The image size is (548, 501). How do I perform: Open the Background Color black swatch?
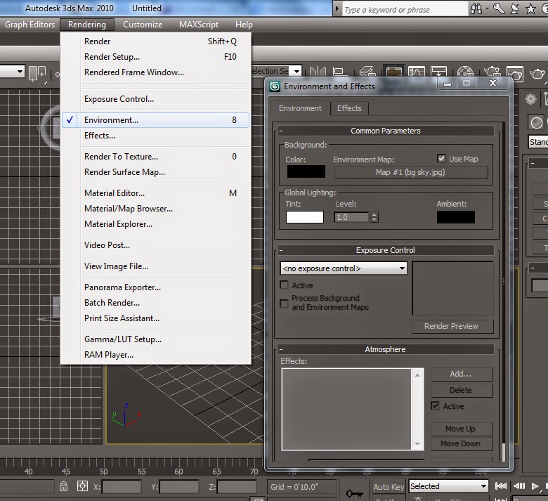[x=306, y=171]
